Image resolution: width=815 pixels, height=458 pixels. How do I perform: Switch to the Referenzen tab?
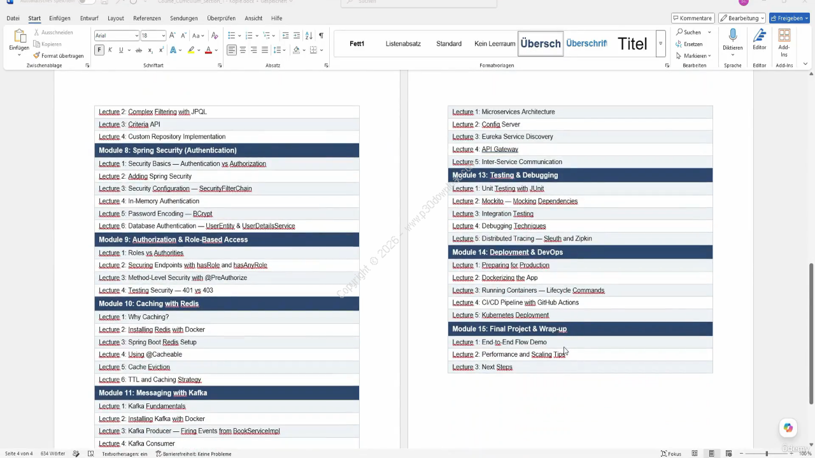tap(147, 18)
